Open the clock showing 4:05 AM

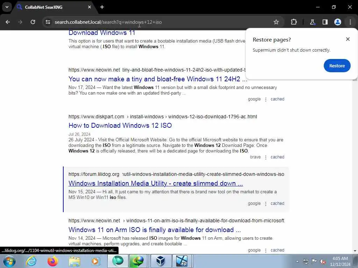pyautogui.click(x=340, y=261)
